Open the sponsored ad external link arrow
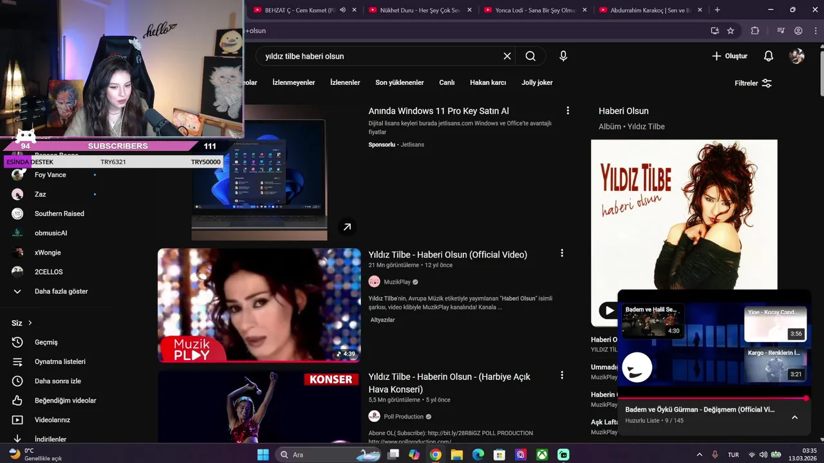Screen dimensions: 824x463 point(347,227)
